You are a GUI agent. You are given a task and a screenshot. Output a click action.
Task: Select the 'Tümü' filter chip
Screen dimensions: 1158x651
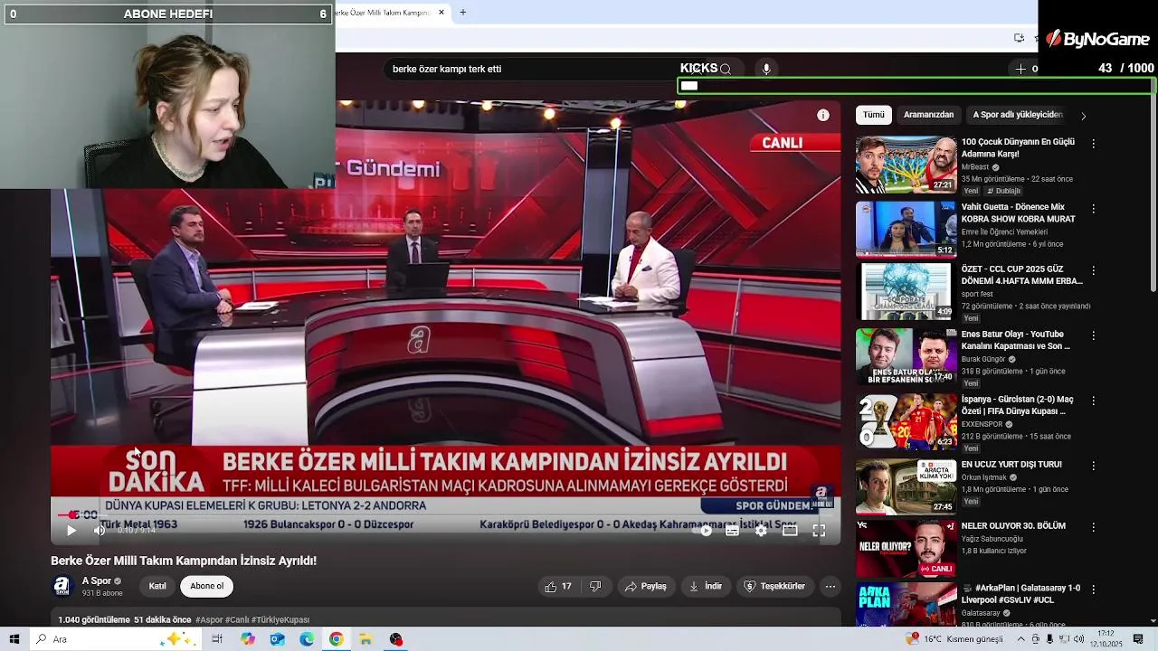(x=874, y=115)
